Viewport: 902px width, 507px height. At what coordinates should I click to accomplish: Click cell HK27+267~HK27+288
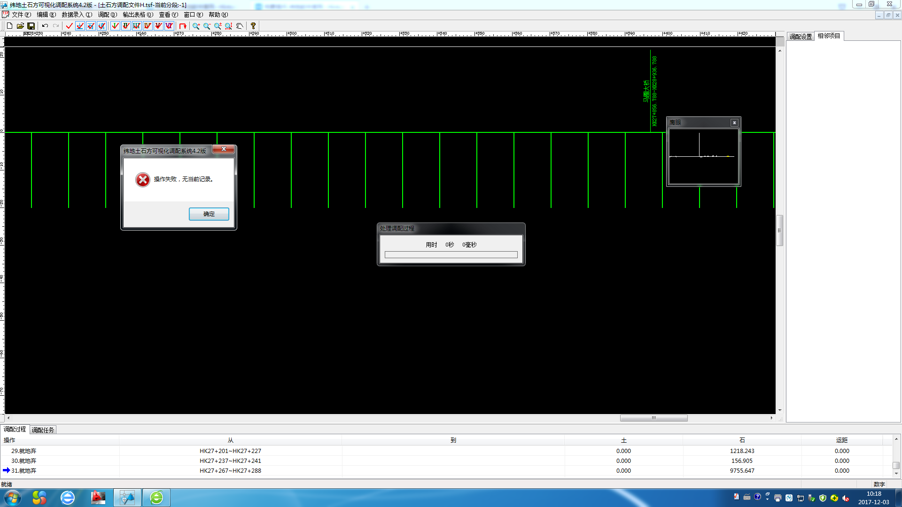tap(230, 470)
